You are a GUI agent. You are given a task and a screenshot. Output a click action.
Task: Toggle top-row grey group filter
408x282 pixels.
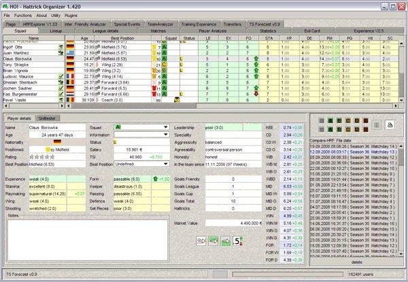[x=322, y=120]
